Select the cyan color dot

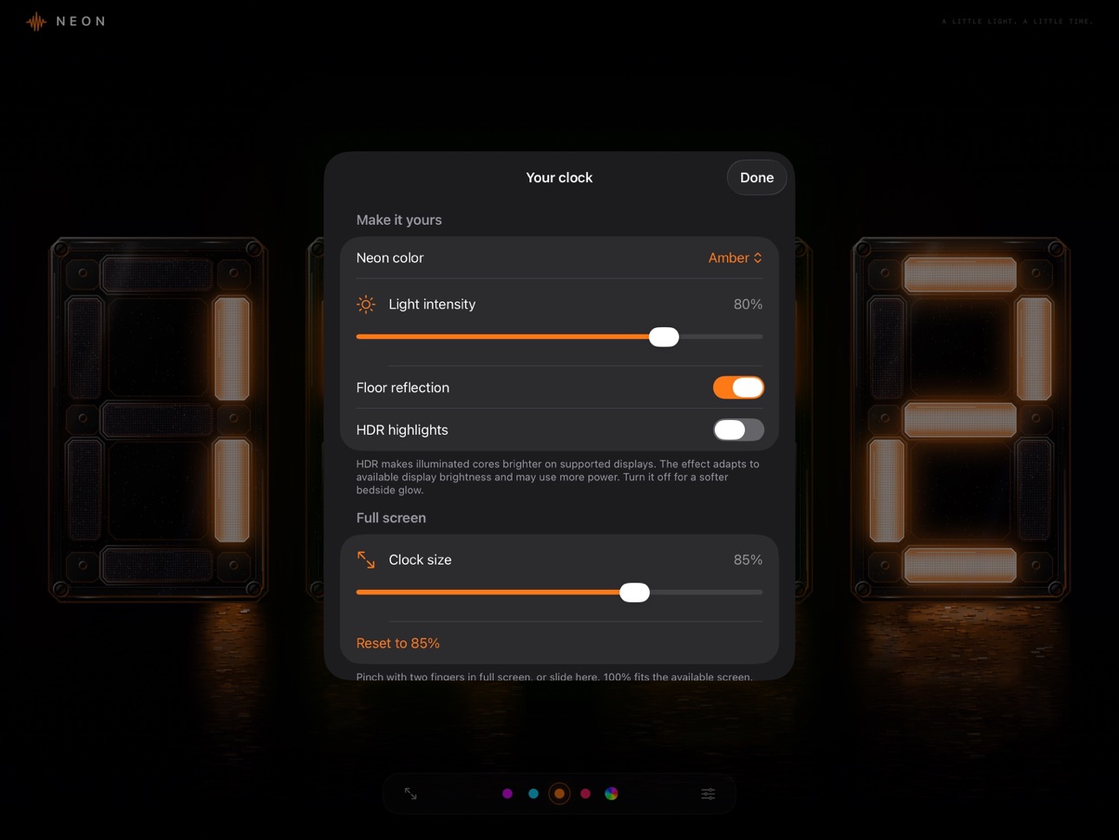[533, 793]
